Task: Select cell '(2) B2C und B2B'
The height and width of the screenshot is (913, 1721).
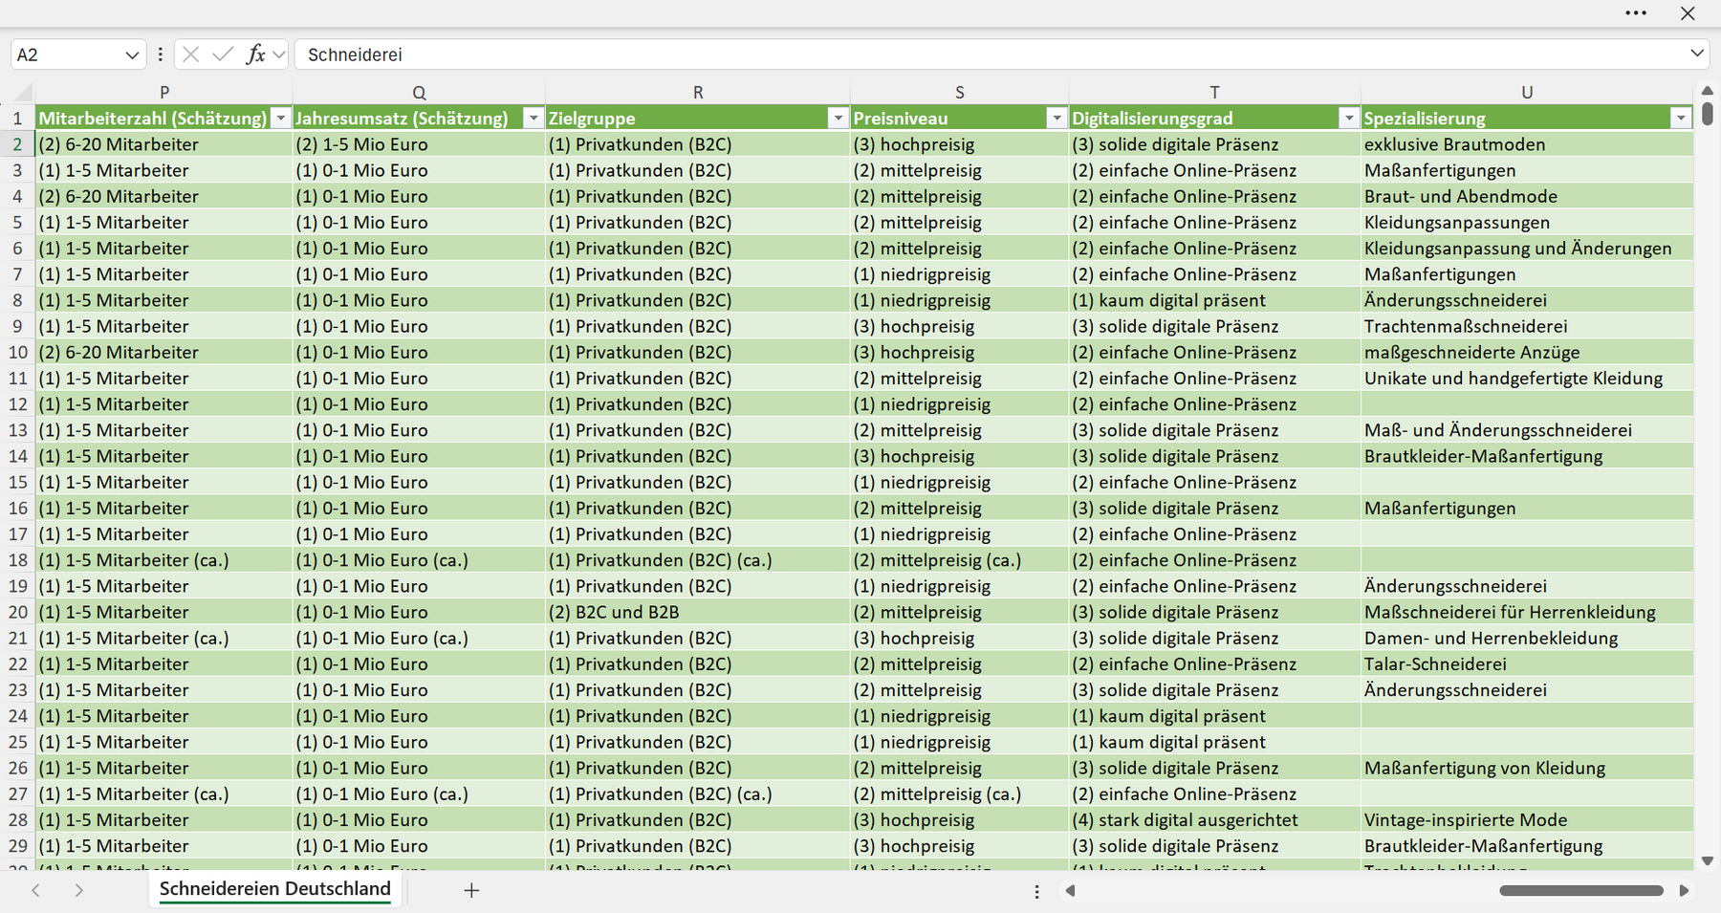Action: click(x=698, y=613)
